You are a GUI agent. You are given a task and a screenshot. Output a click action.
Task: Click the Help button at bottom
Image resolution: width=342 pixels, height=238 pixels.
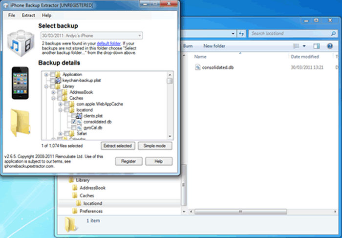[x=159, y=161]
